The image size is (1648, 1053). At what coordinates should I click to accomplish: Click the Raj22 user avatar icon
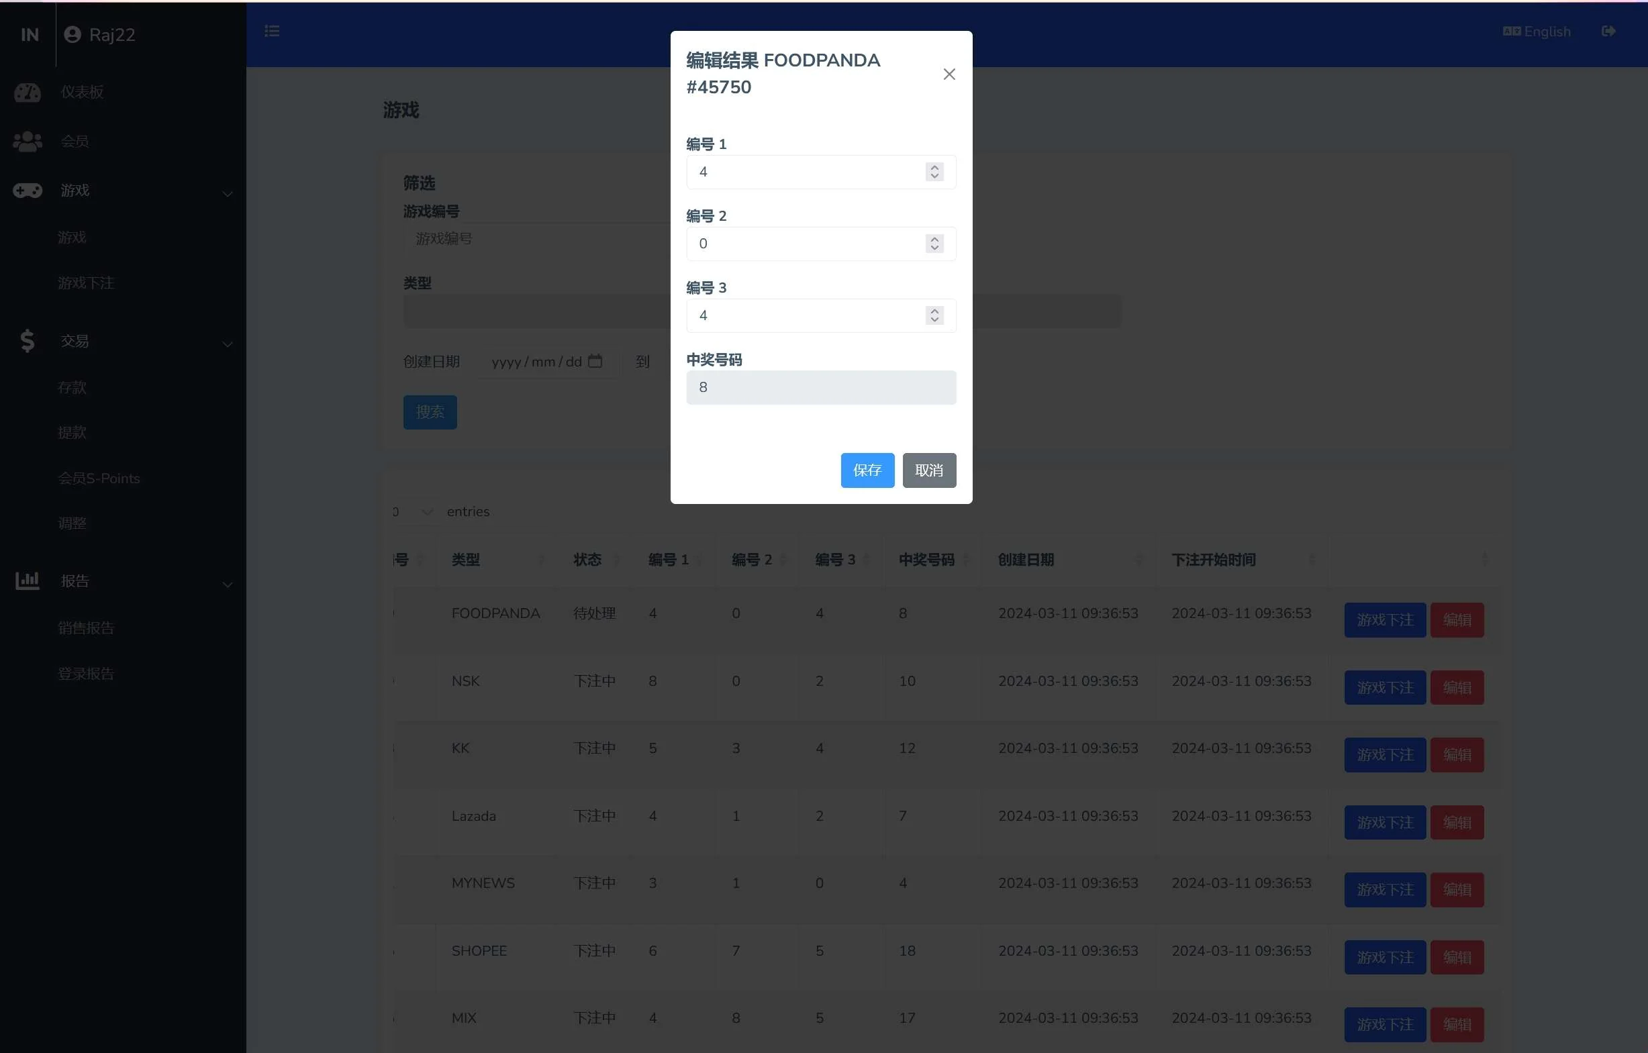tap(72, 35)
